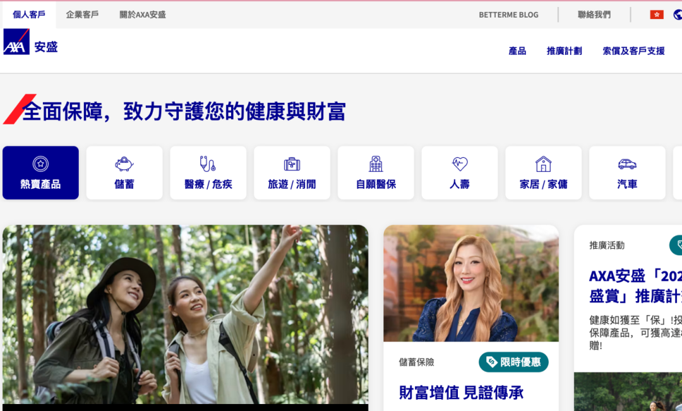682x411 pixels.
Task: Click the Hong Kong flag icon
Action: pyautogui.click(x=657, y=15)
